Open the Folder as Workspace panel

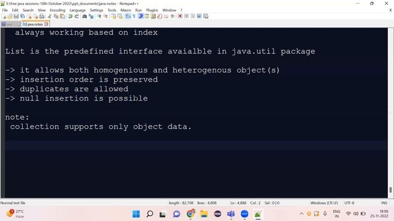point(166,17)
